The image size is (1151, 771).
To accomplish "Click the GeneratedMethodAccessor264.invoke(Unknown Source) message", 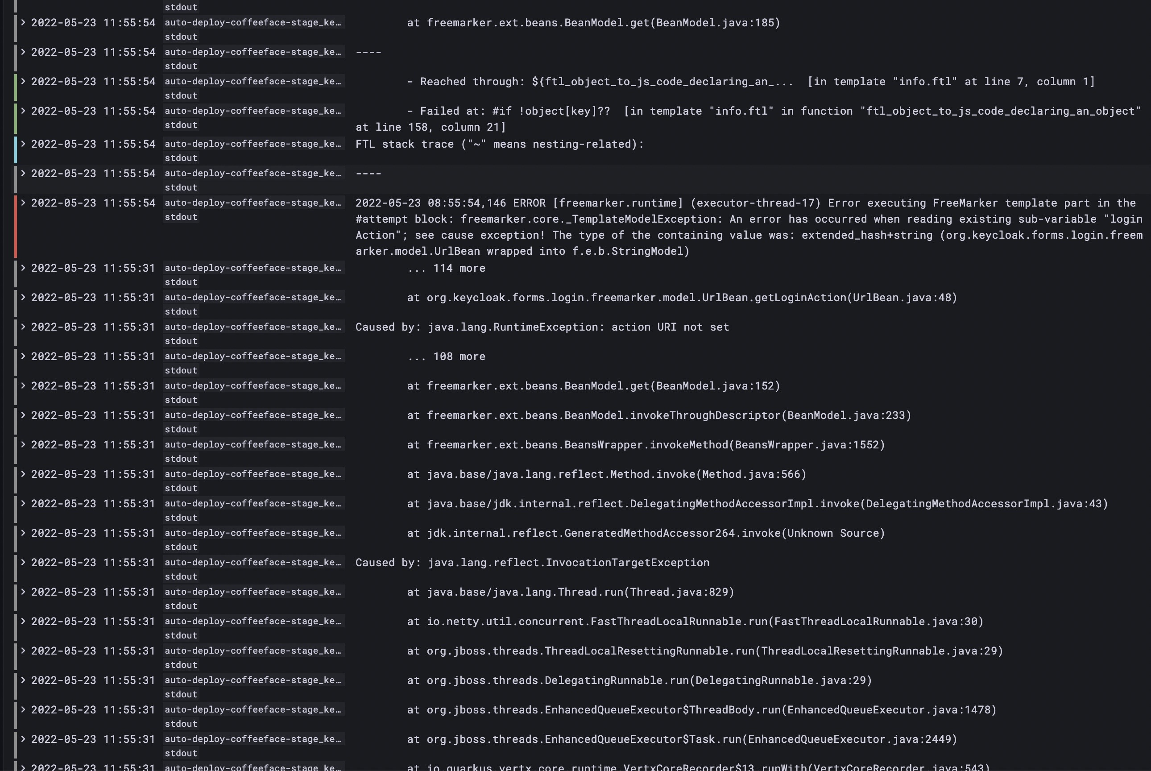I will pyautogui.click(x=646, y=533).
